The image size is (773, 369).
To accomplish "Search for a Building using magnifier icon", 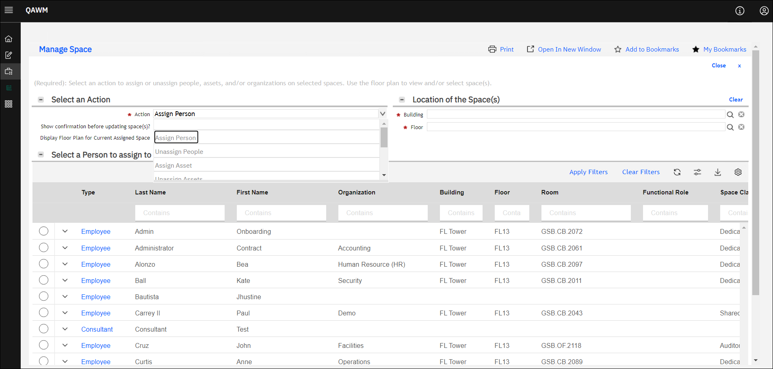I will (x=730, y=114).
